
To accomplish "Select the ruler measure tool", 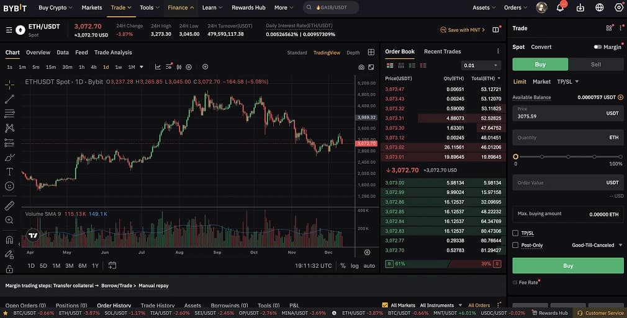I will click(x=9, y=206).
